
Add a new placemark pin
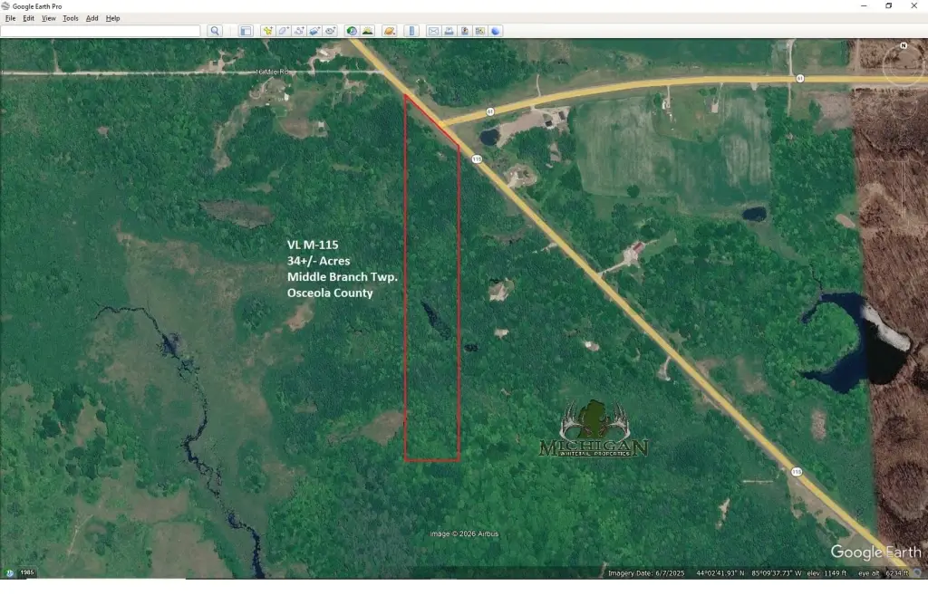coord(267,31)
